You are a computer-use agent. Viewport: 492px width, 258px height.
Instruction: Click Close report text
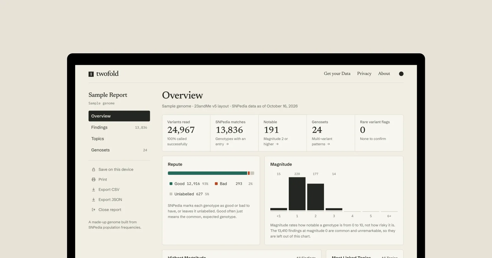coord(110,210)
